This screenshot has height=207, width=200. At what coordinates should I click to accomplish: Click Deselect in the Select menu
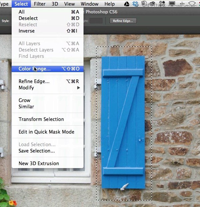coord(28,18)
